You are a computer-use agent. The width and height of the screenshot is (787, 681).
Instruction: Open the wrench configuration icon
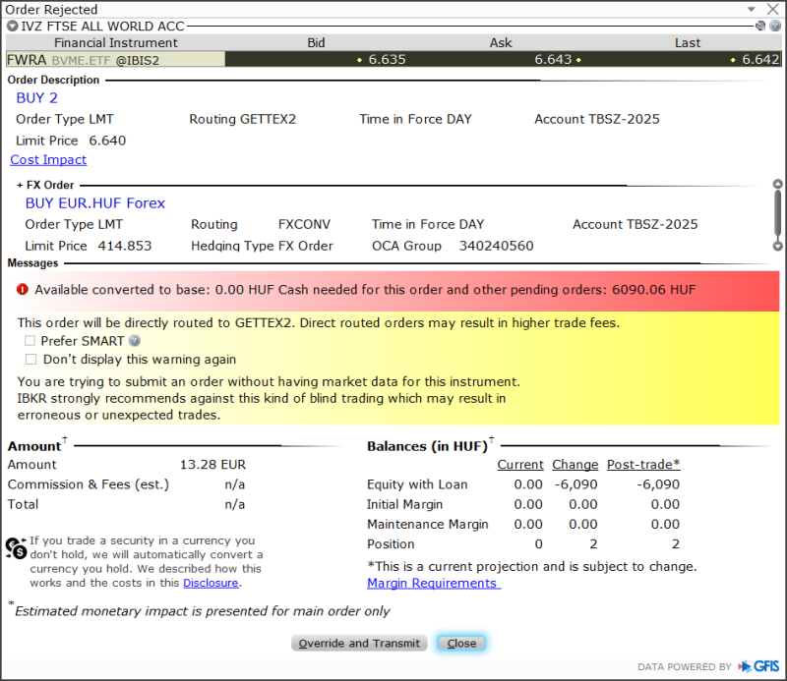coord(760,26)
